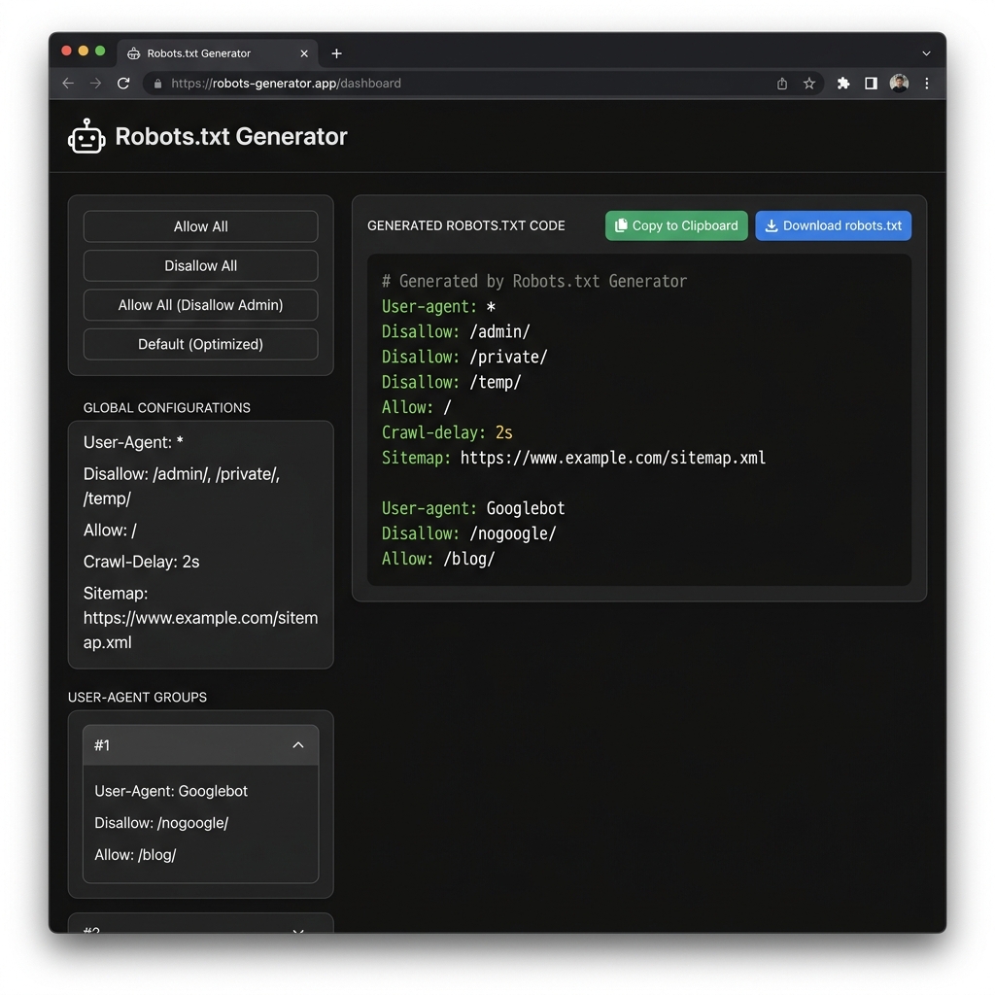The width and height of the screenshot is (995, 995).
Task: Click the Crawl-Delay: 2s config line
Action: pyautogui.click(x=142, y=563)
